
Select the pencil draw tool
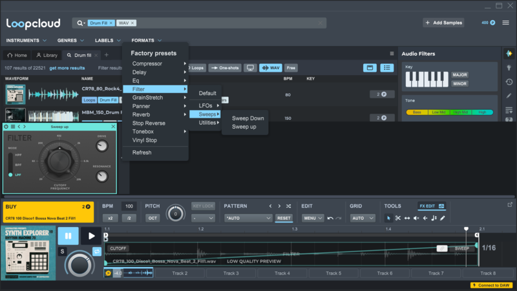tap(443, 218)
